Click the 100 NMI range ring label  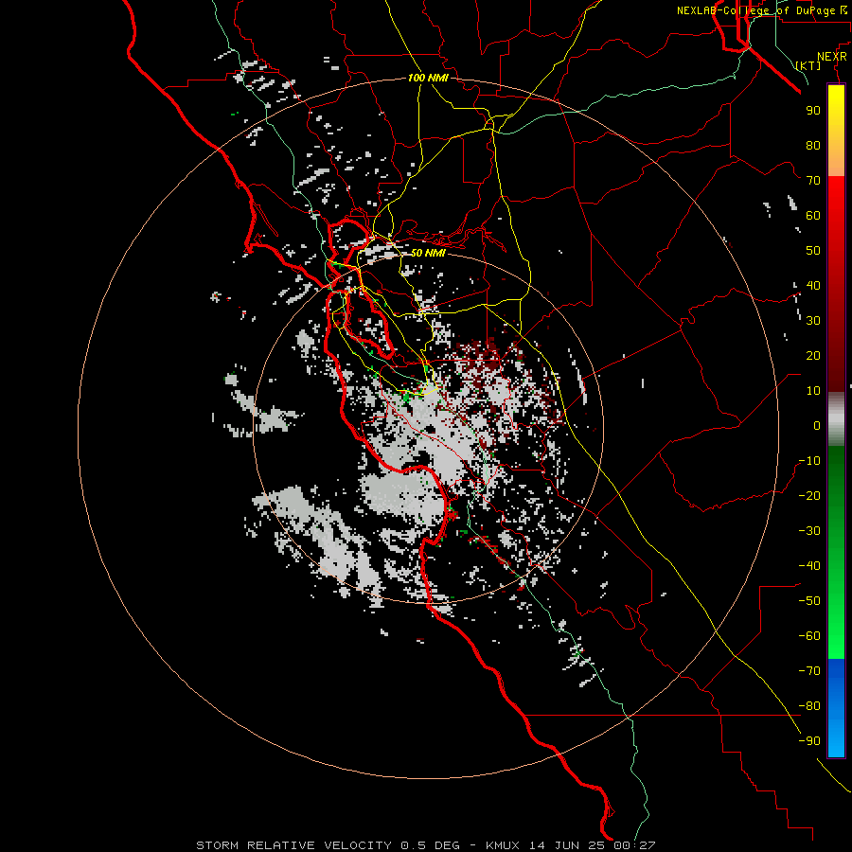tap(428, 78)
